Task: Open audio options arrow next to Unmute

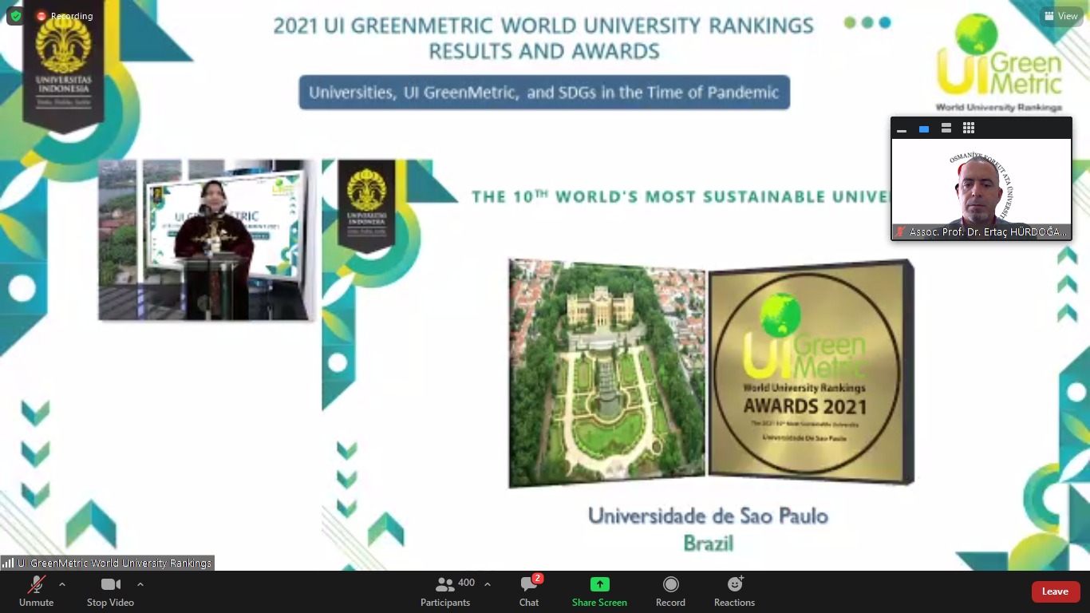Action: 62,584
